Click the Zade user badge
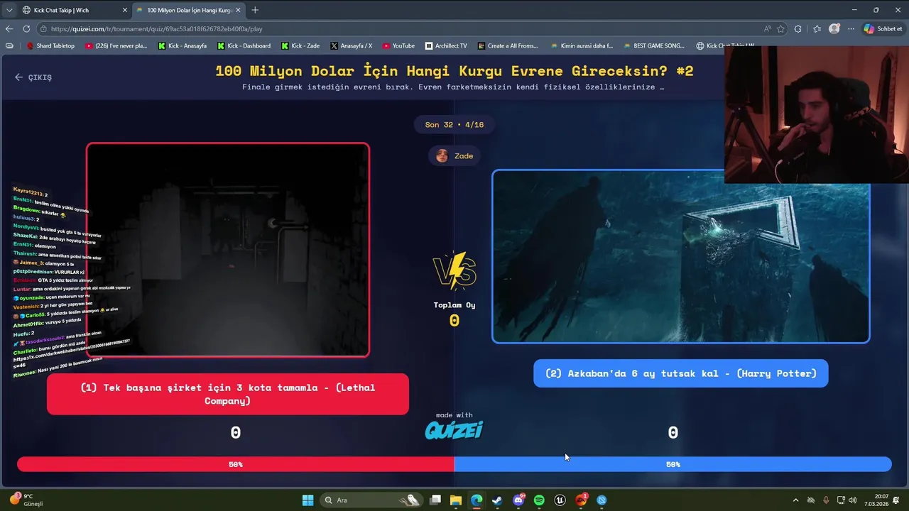This screenshot has height=511, width=909. [454, 156]
